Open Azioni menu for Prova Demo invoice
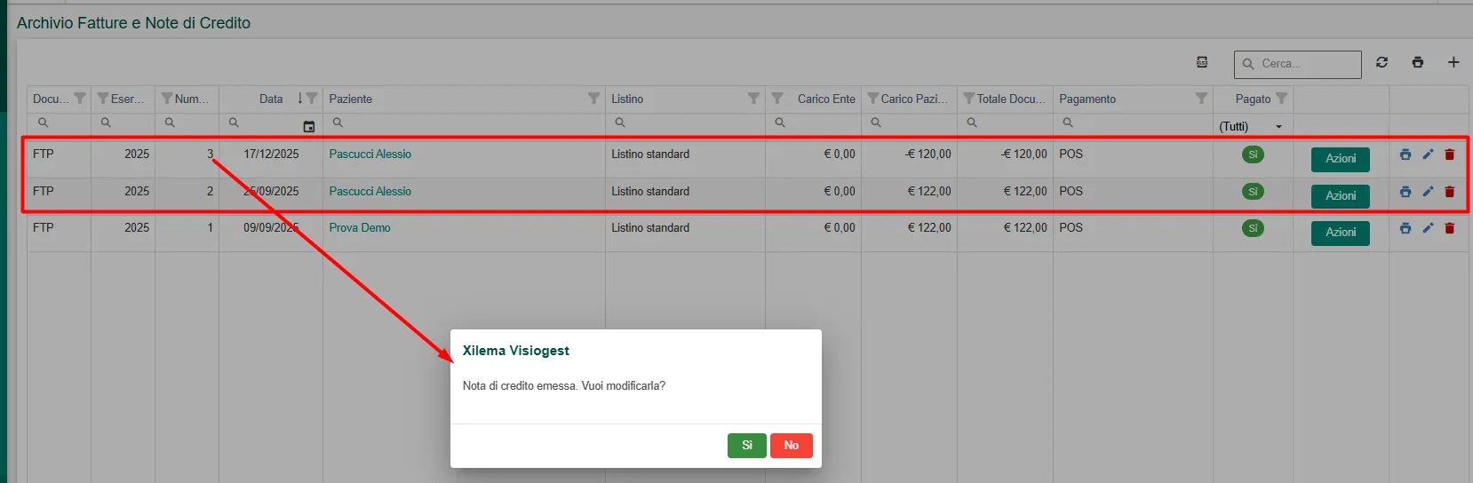The image size is (1473, 483). tap(1340, 233)
